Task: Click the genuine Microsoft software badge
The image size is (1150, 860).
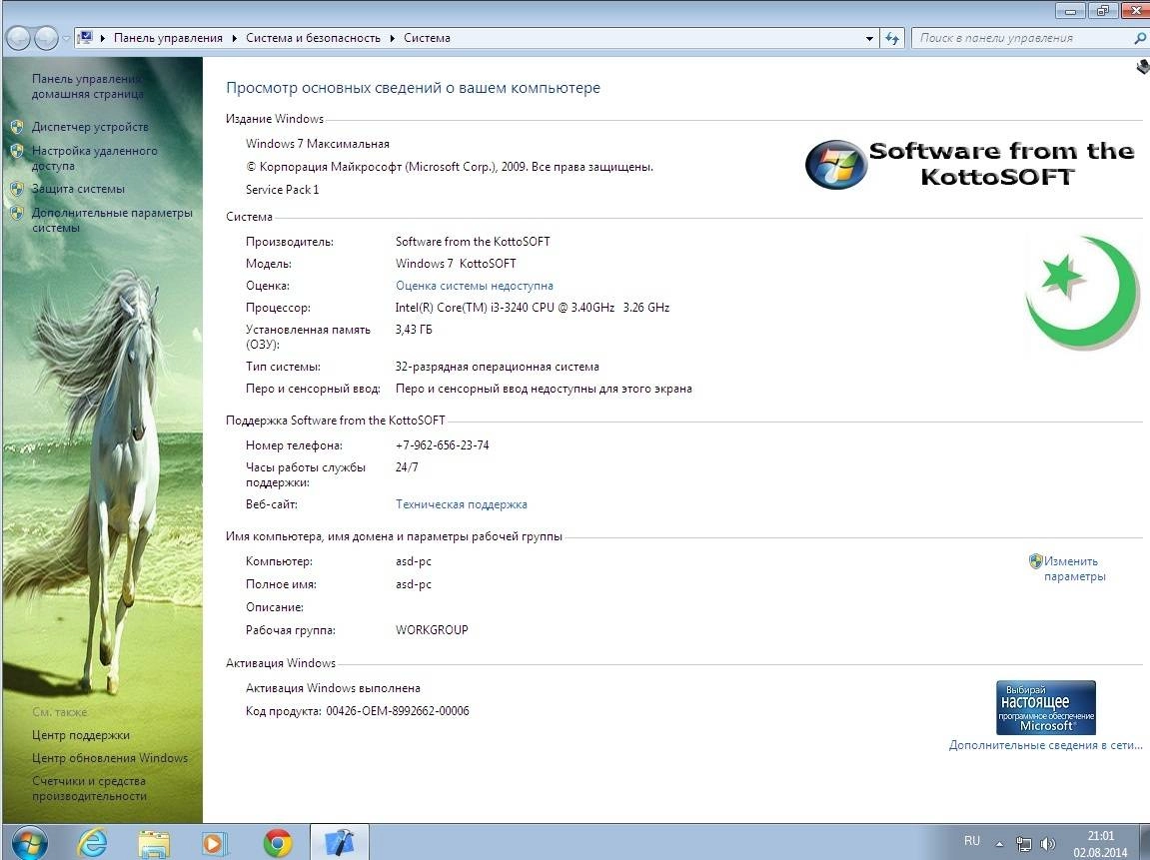Action: [1045, 707]
